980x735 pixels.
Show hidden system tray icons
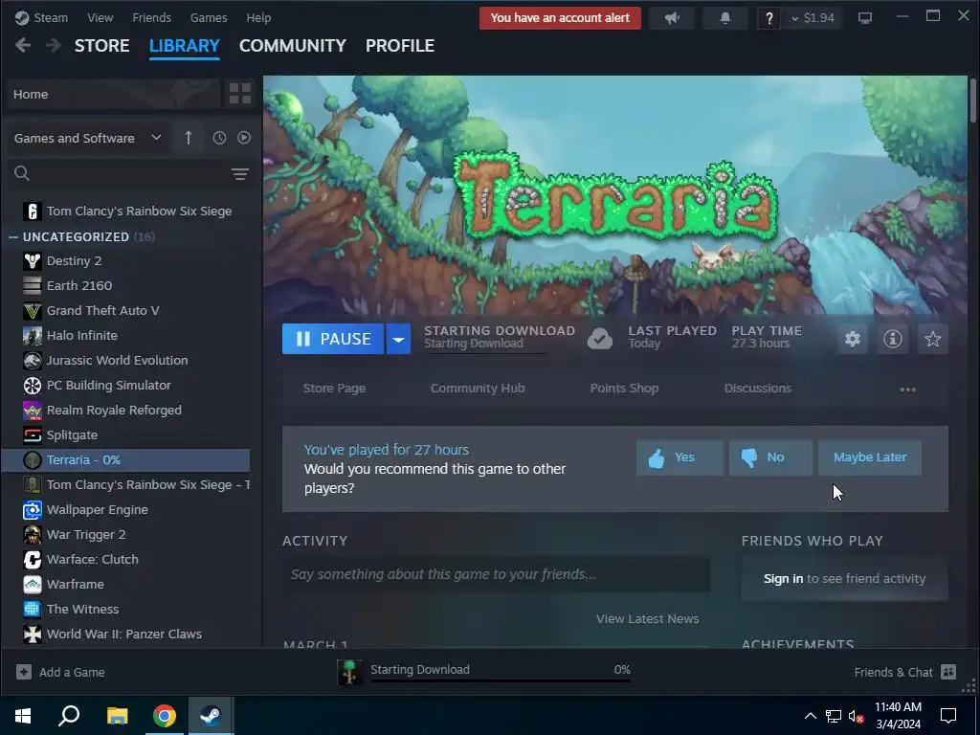point(810,716)
